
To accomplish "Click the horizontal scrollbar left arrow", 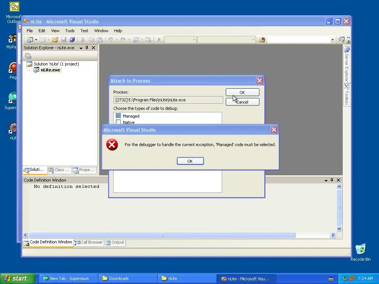I will [26, 235].
